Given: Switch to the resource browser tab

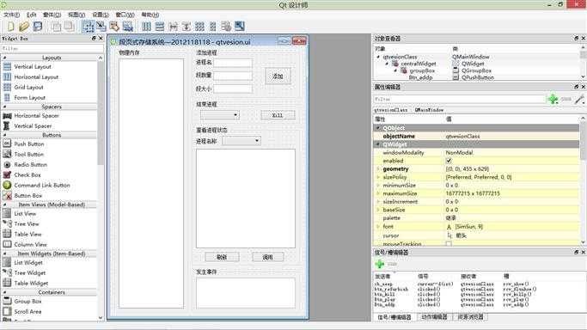Looking at the screenshot, I should 470,317.
